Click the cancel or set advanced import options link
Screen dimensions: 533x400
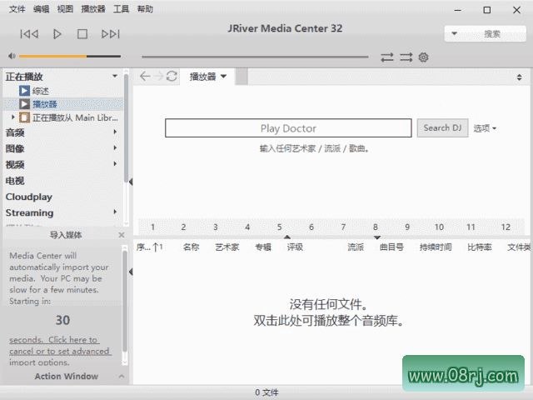pos(60,351)
